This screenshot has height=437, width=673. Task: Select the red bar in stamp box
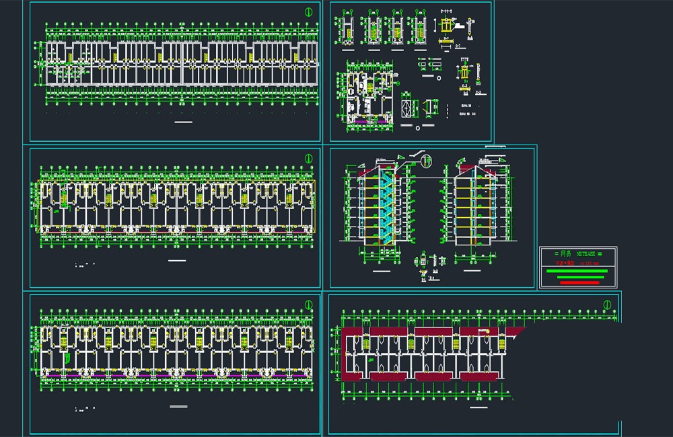point(579,282)
